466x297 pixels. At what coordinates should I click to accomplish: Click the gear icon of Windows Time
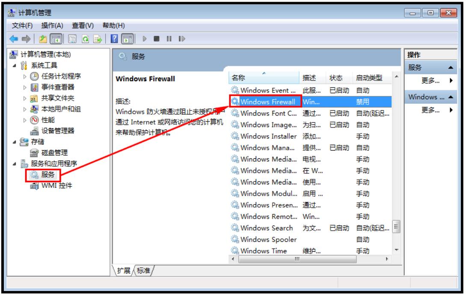coord(235,251)
